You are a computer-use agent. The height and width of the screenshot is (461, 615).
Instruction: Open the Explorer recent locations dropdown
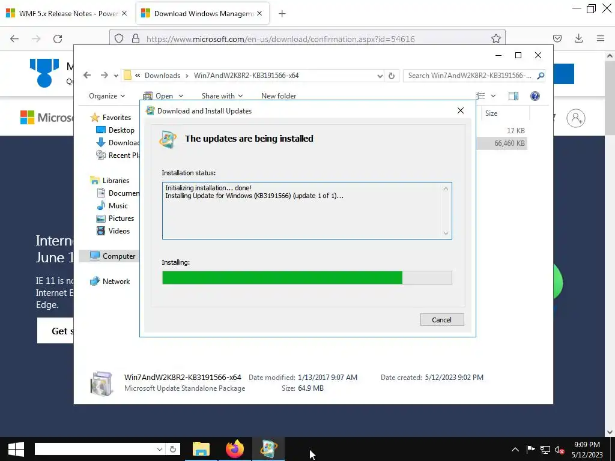tap(116, 76)
